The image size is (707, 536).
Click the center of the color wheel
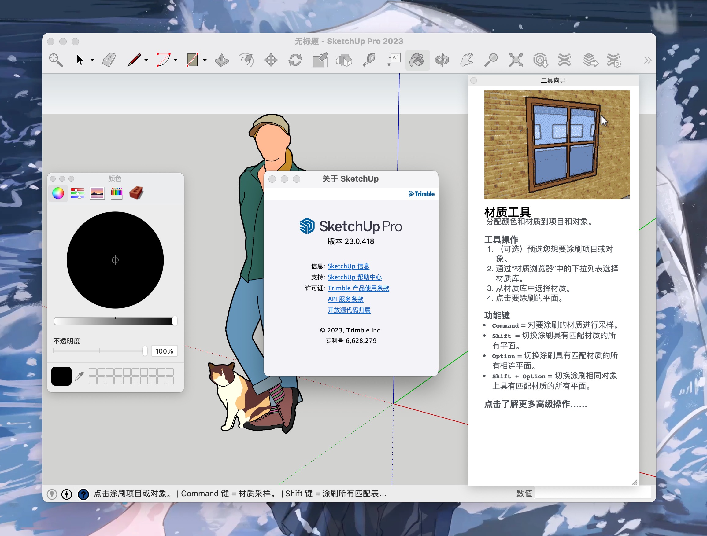point(115,260)
